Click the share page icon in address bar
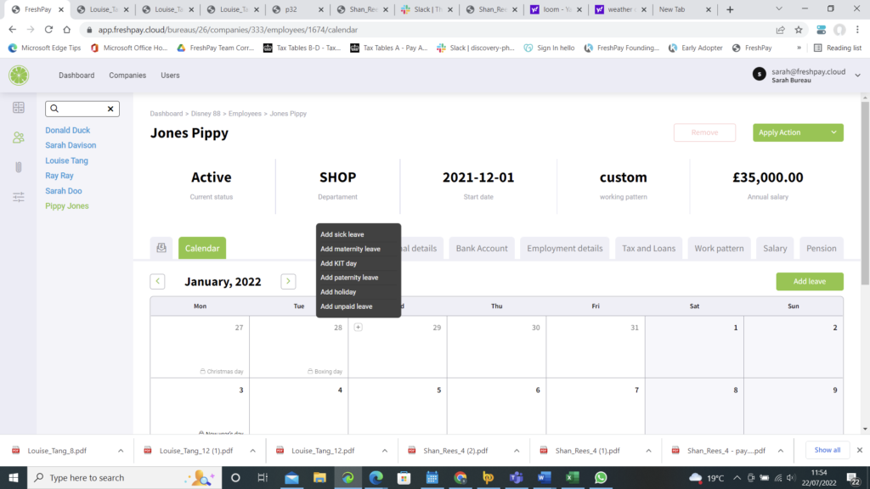This screenshot has width=870, height=489. pos(780,30)
